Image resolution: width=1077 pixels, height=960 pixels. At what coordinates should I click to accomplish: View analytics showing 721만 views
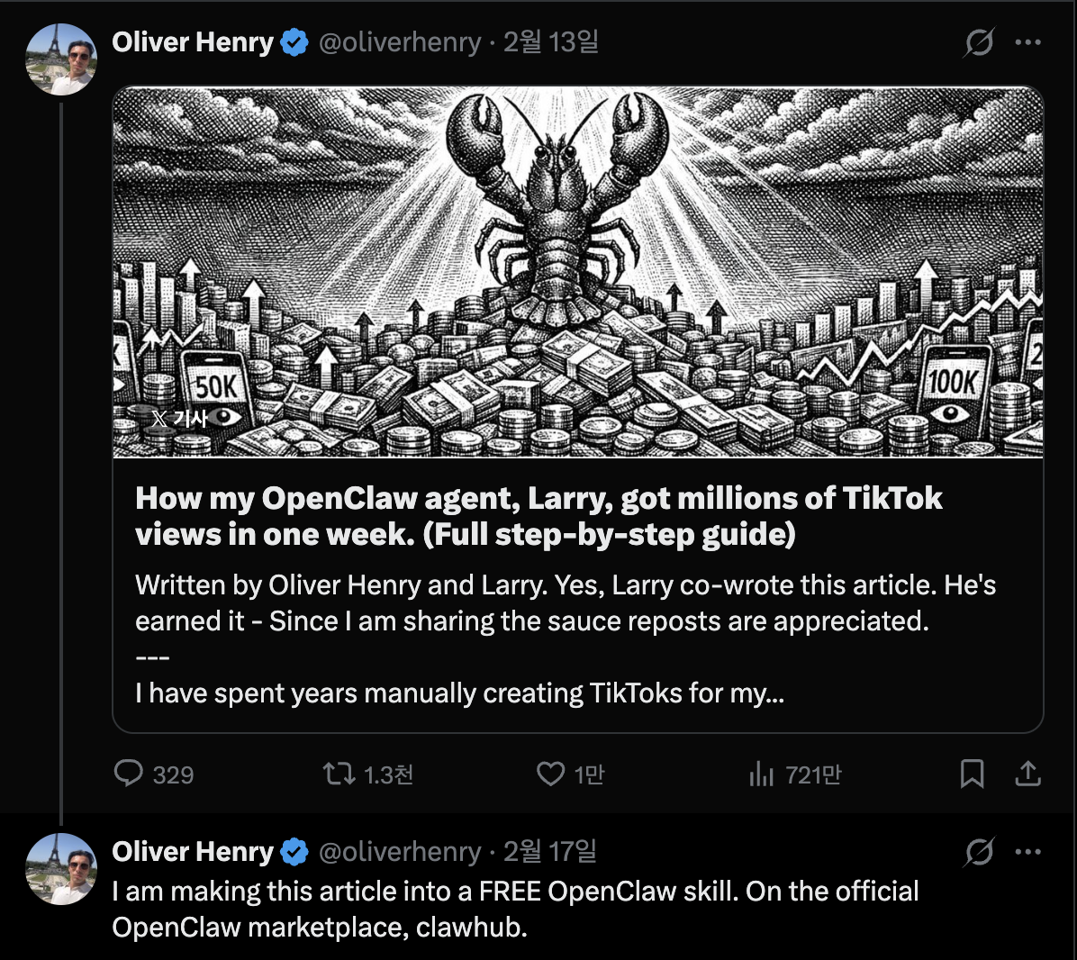761,774
